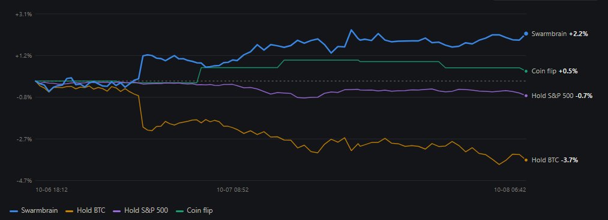Click the -0.8% y-axis label
608x220 pixels.
23,97
